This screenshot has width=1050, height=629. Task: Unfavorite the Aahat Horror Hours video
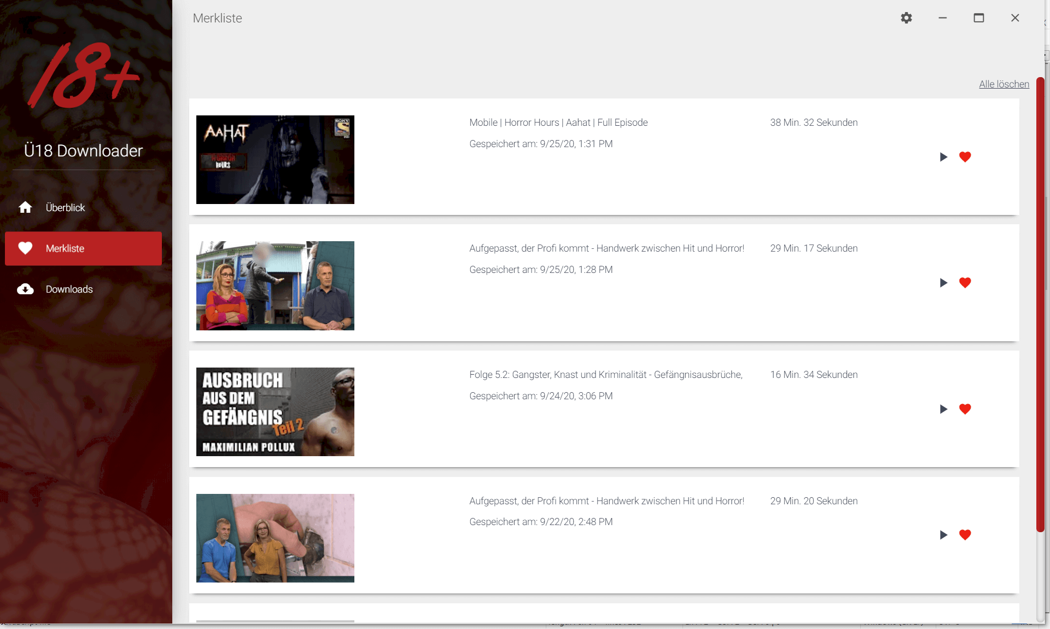(x=965, y=157)
